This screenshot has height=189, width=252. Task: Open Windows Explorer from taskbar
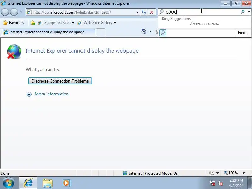48,183
